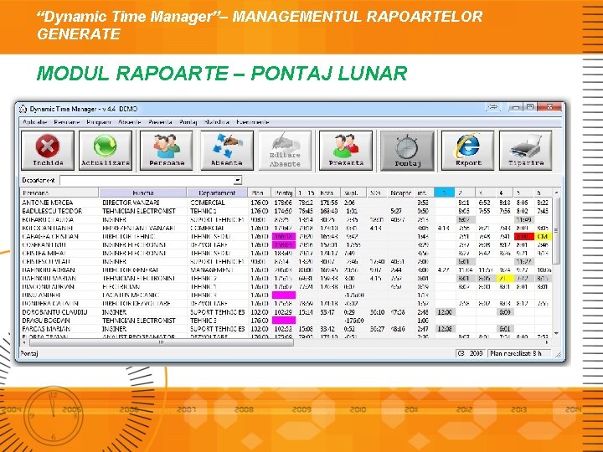
Task: Open the Prezenta menu
Action: (x=160, y=122)
